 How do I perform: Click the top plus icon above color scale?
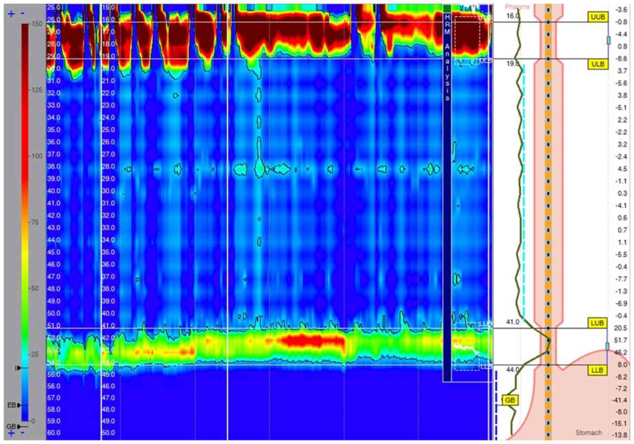click(x=11, y=14)
